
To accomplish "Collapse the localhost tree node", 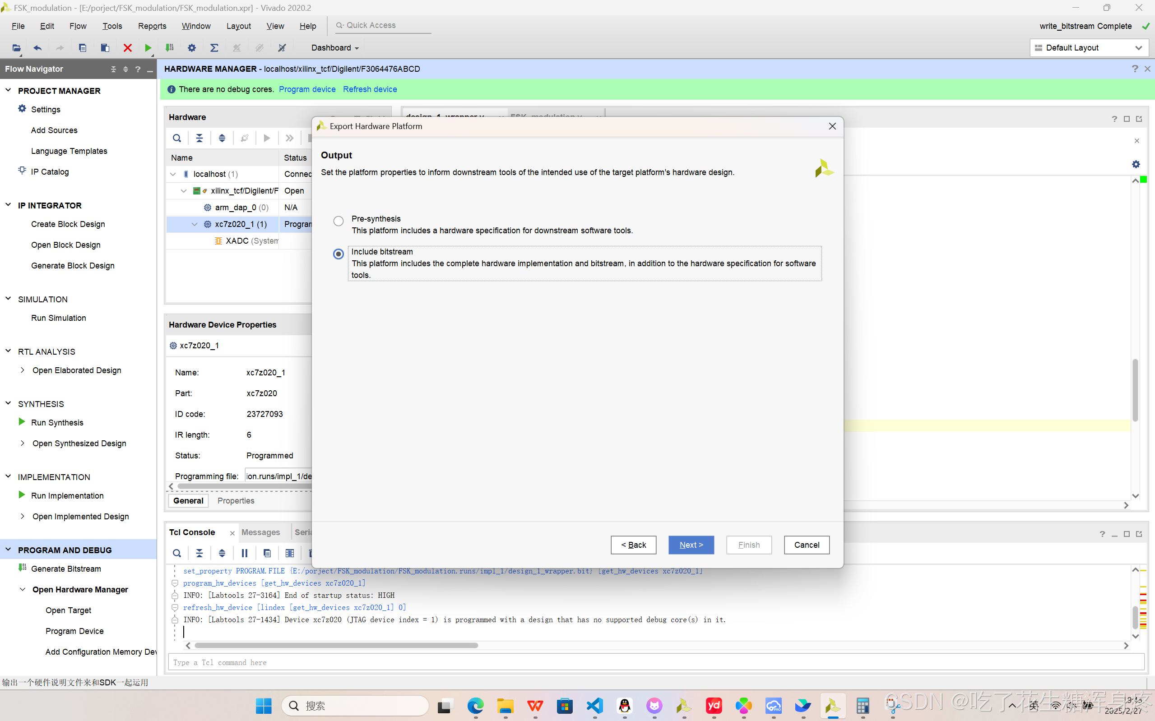I will coord(173,174).
